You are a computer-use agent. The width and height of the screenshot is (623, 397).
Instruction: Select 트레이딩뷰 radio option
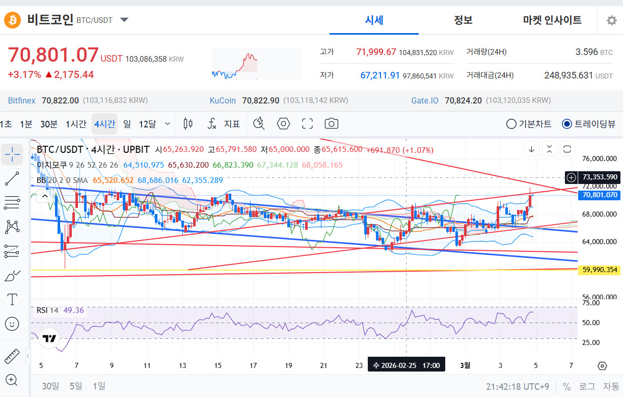coord(589,124)
